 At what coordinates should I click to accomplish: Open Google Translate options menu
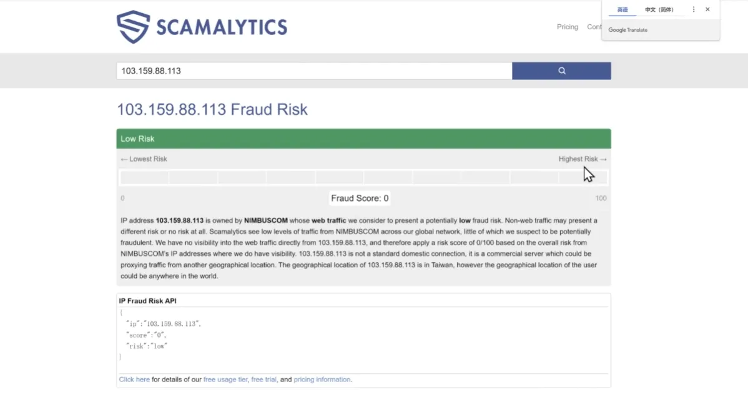click(694, 10)
